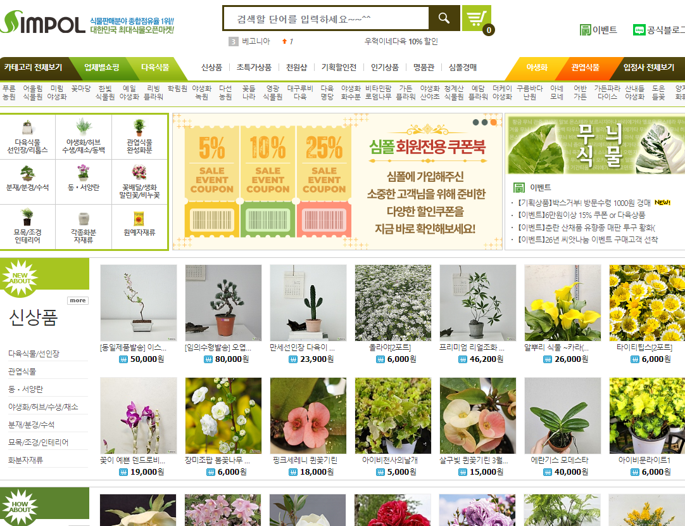Open the 초특가상품 menu item

(254, 67)
